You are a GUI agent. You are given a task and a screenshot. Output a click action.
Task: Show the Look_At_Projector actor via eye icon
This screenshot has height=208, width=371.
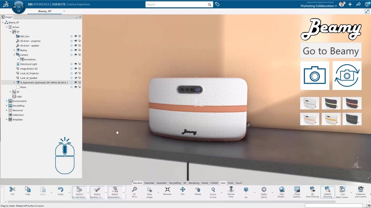pos(76,73)
